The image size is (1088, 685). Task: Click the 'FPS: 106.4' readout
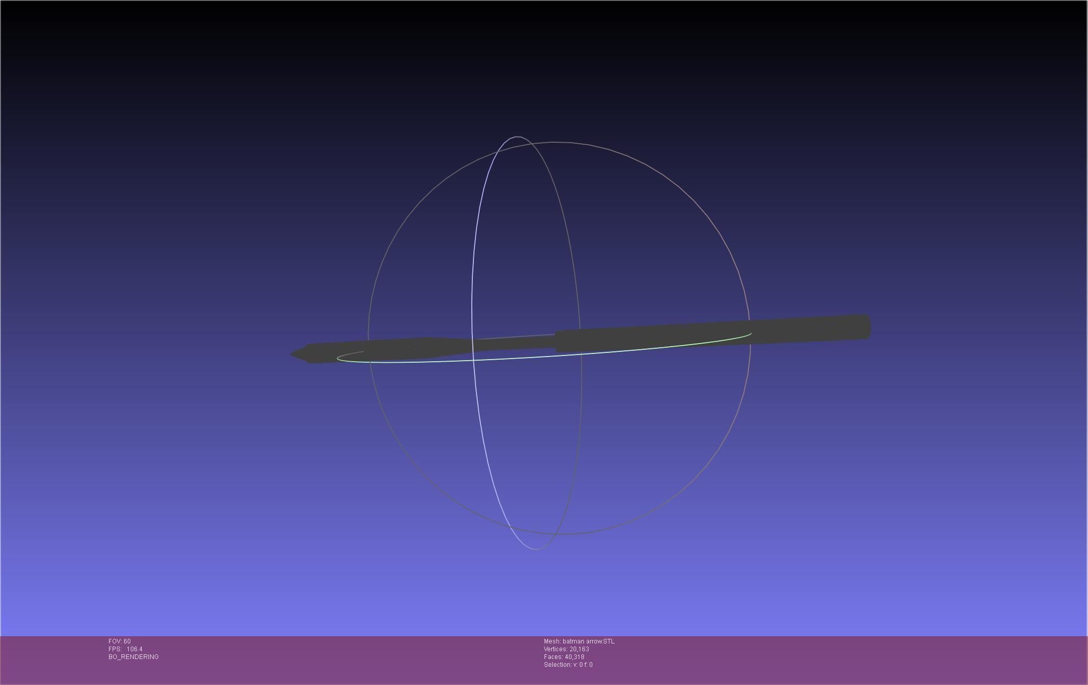click(x=125, y=649)
